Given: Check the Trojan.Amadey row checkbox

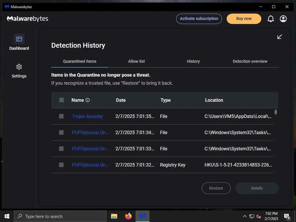Looking at the screenshot, I should (x=61, y=116).
